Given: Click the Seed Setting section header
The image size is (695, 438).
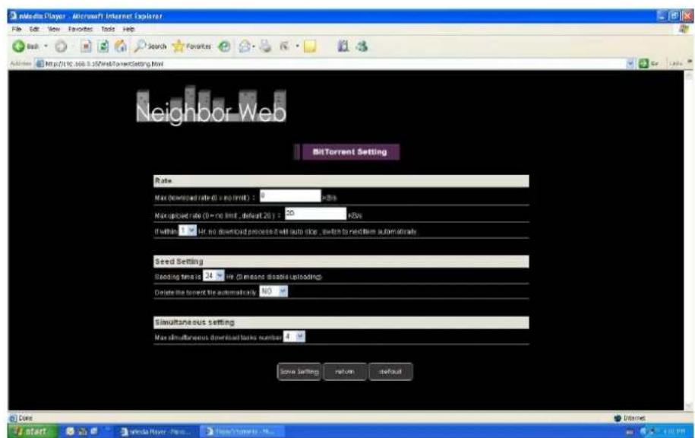Looking at the screenshot, I should pyautogui.click(x=341, y=262).
